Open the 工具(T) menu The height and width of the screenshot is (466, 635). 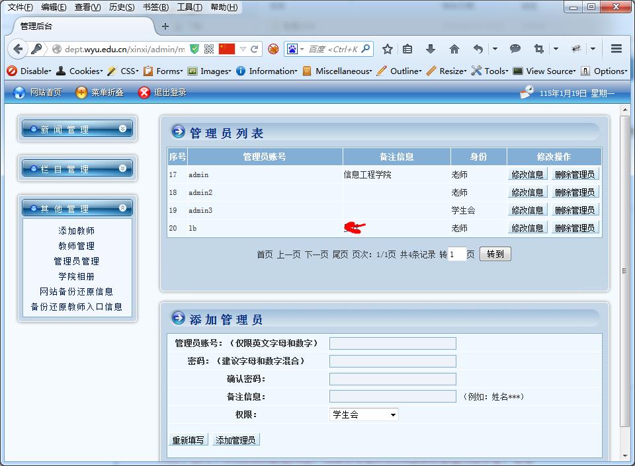[x=190, y=7]
